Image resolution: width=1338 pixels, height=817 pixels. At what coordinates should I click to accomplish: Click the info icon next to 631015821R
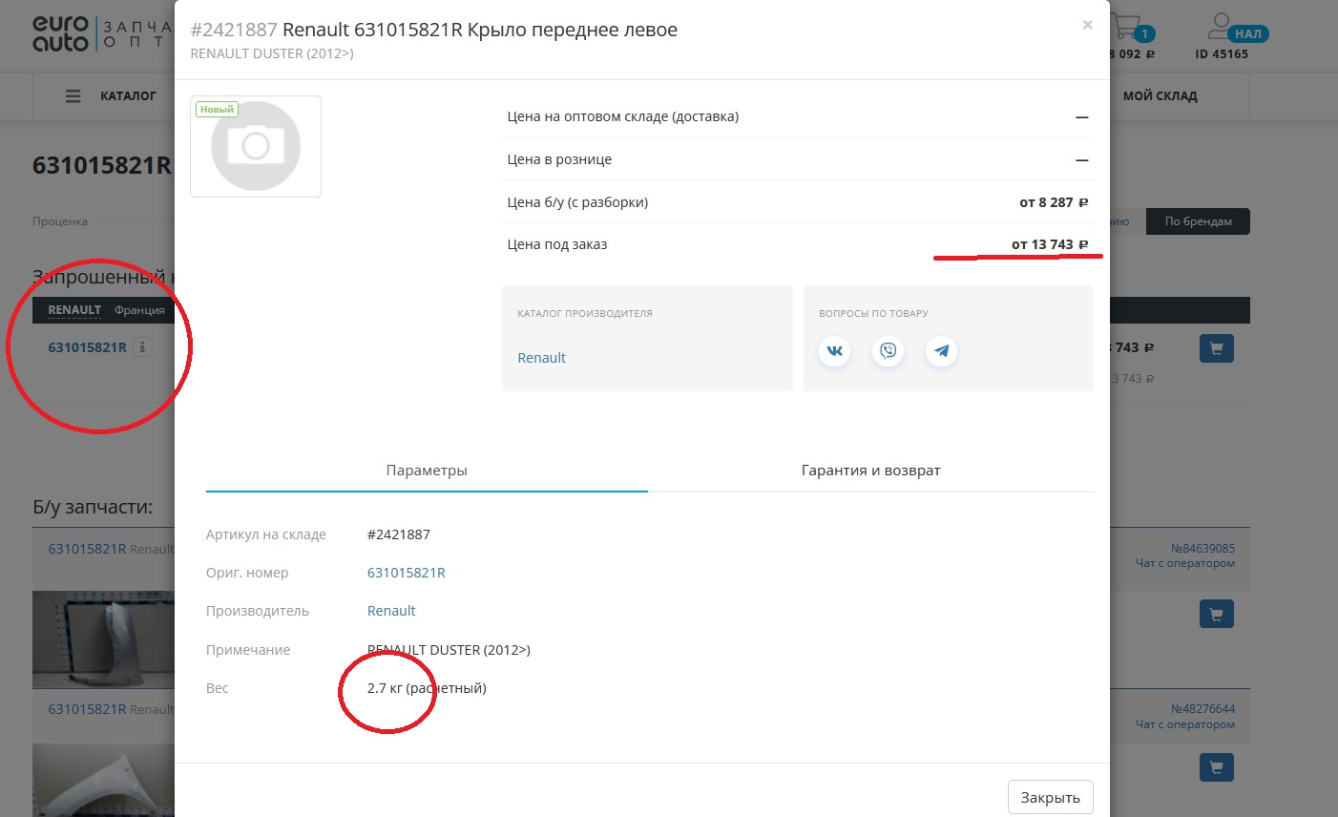(142, 347)
